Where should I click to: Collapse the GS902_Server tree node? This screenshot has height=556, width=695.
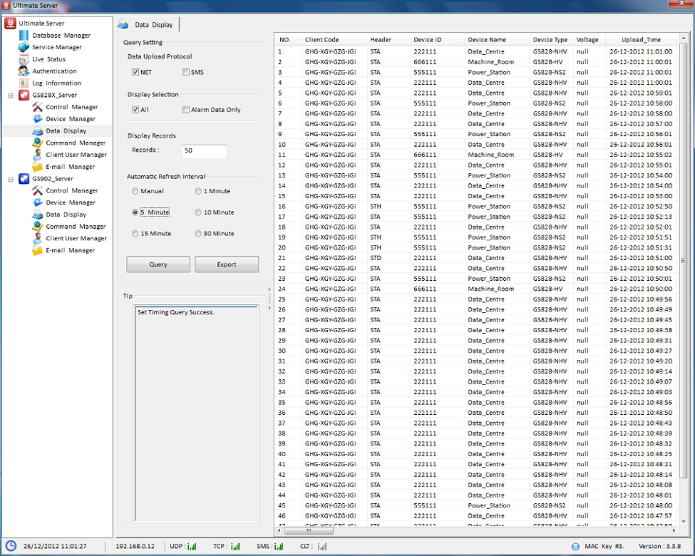click(11, 179)
